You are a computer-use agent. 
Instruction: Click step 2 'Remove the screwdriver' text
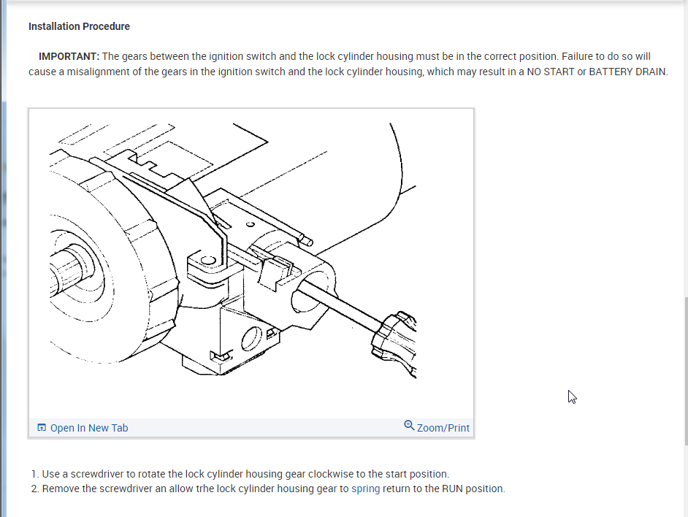click(x=273, y=489)
